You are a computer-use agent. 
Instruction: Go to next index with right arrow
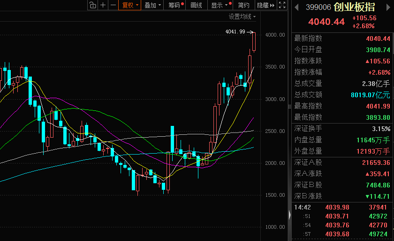tap(388, 8)
